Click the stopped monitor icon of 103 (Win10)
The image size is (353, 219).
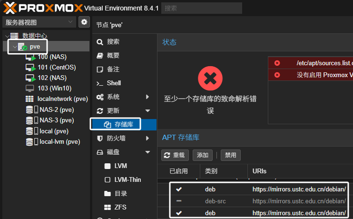click(29, 89)
